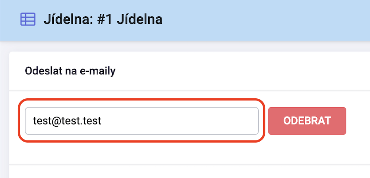The height and width of the screenshot is (178, 370).
Task: Click the blank card area below email row
Action: coord(189,153)
